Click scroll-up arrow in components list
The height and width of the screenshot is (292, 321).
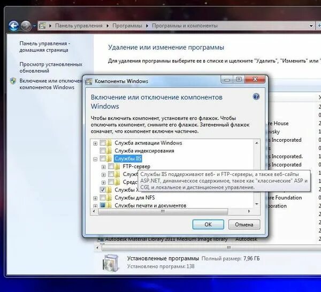point(257,143)
